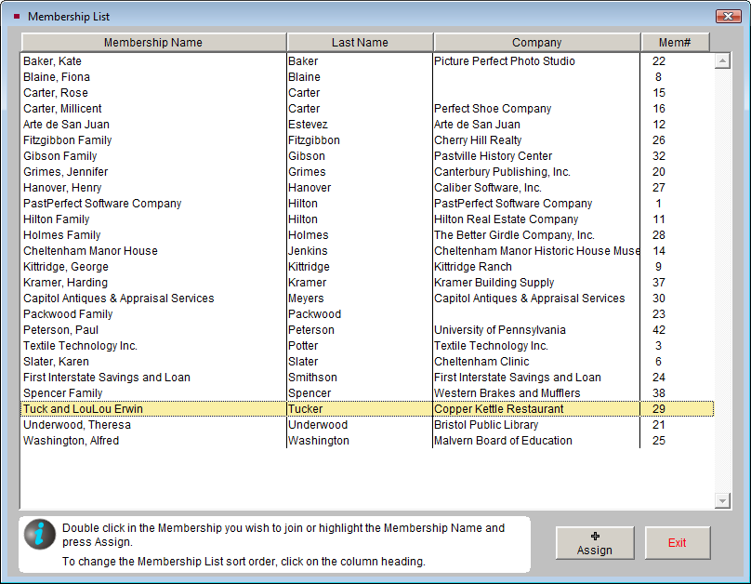This screenshot has height=584, width=751.
Task: Click Kittridge Ranch company cell
Action: click(473, 266)
